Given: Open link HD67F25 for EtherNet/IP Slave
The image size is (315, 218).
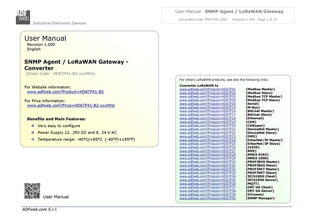Looking at the screenshot, I should 207,144.
